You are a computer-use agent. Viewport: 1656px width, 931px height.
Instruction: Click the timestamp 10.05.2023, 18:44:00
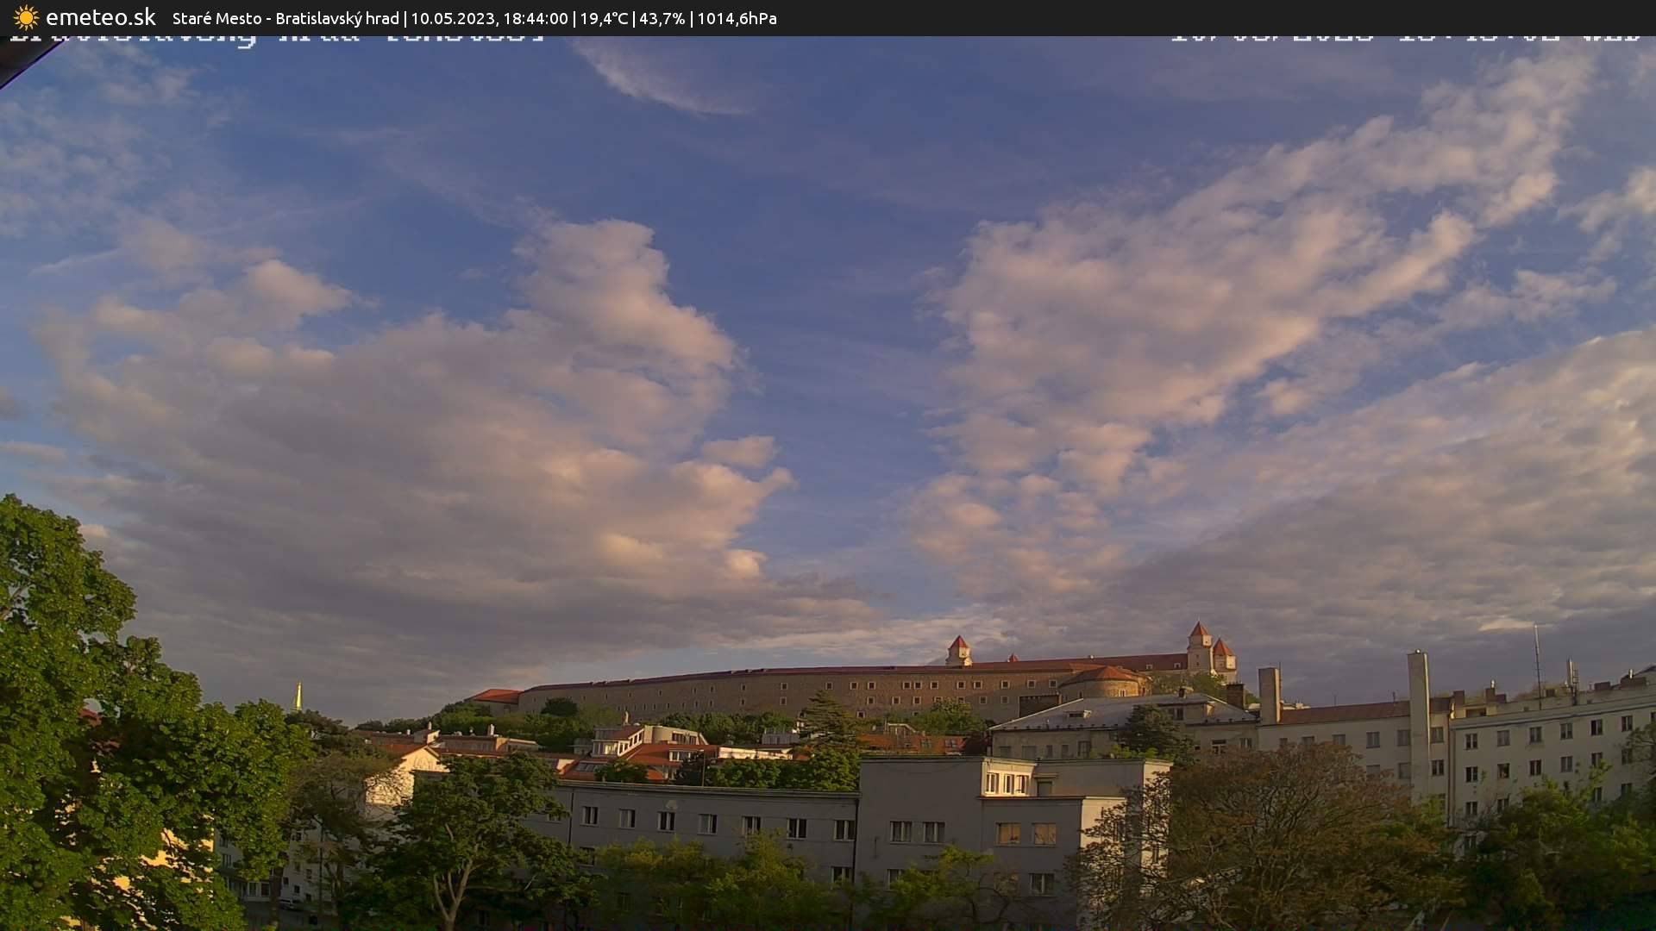(492, 18)
